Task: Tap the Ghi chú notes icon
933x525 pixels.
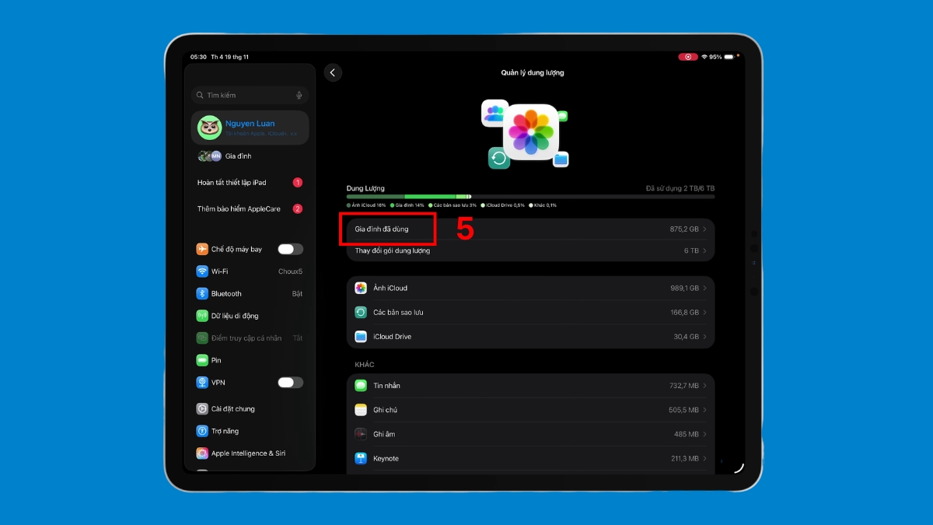Action: click(x=361, y=410)
